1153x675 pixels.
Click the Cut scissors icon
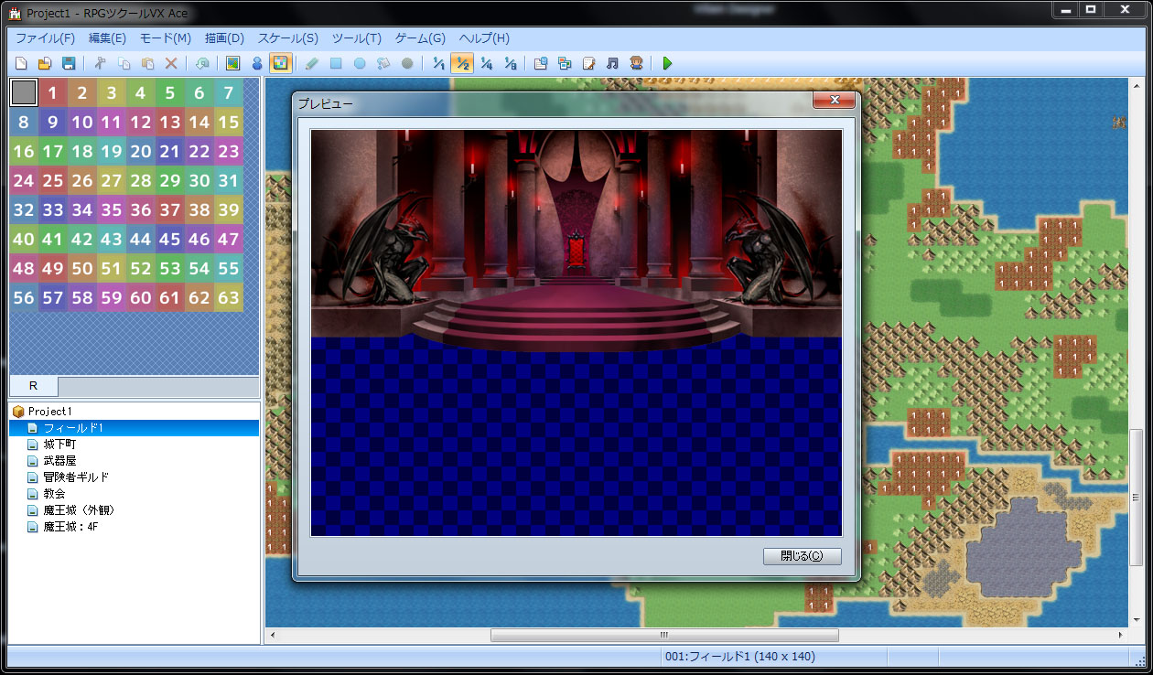(x=101, y=64)
